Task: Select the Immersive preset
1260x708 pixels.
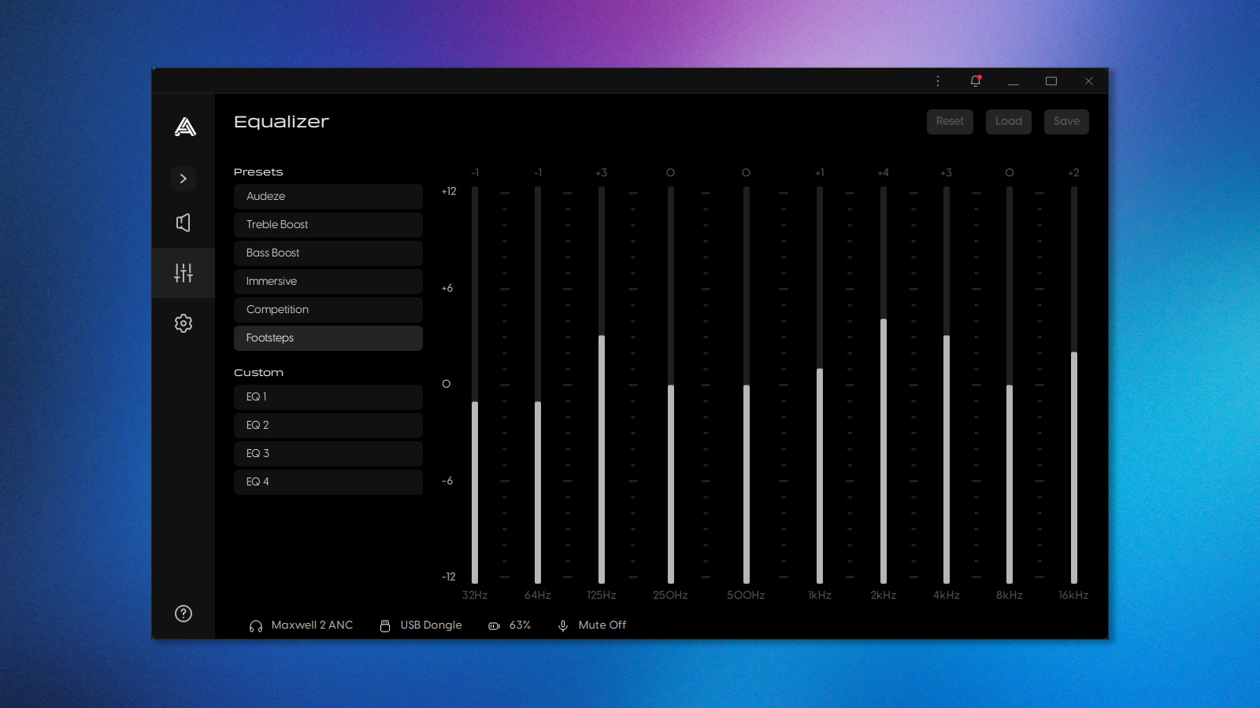Action: pos(328,282)
